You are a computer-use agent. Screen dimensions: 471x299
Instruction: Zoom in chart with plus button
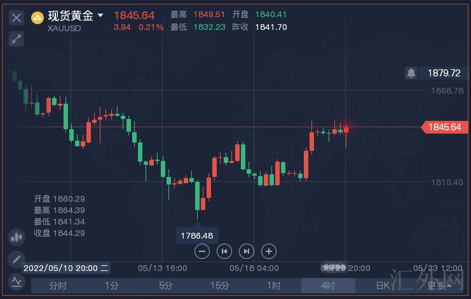269,251
